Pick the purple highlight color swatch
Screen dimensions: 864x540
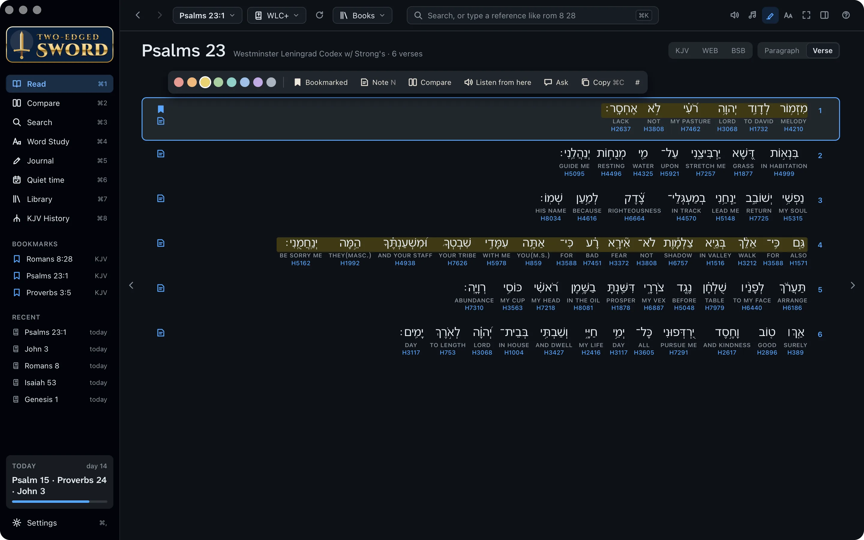[258, 82]
